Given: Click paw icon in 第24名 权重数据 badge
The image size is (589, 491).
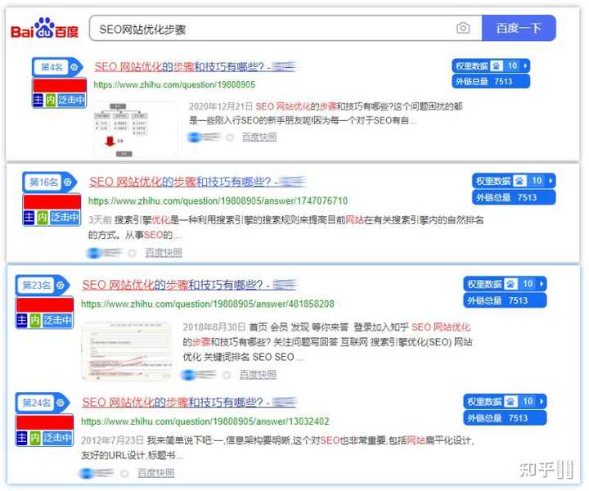Looking at the screenshot, I should pos(510,402).
